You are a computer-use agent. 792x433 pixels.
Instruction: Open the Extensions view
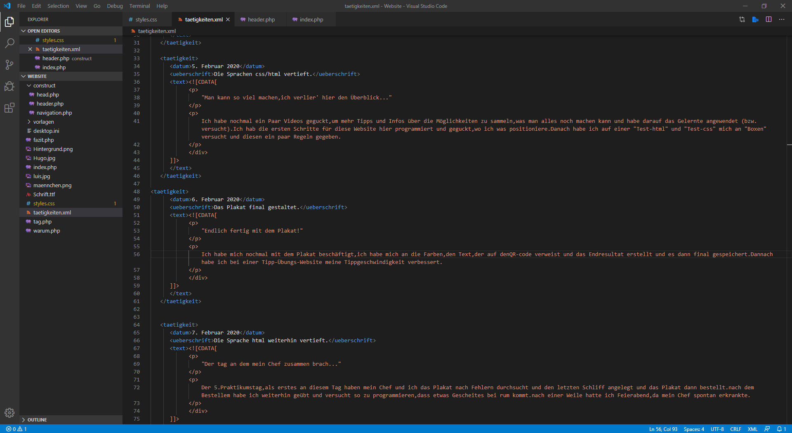tap(9, 108)
